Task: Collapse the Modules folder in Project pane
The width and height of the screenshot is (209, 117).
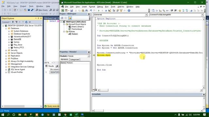Action: click(64, 32)
